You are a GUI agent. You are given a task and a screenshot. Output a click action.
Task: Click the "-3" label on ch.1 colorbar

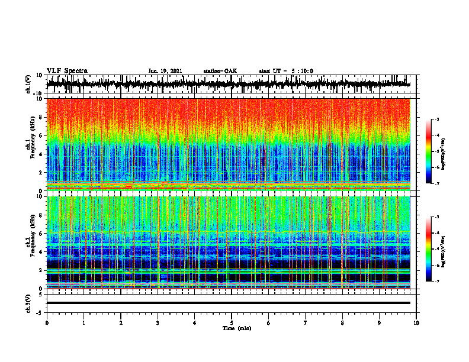pos(437,119)
